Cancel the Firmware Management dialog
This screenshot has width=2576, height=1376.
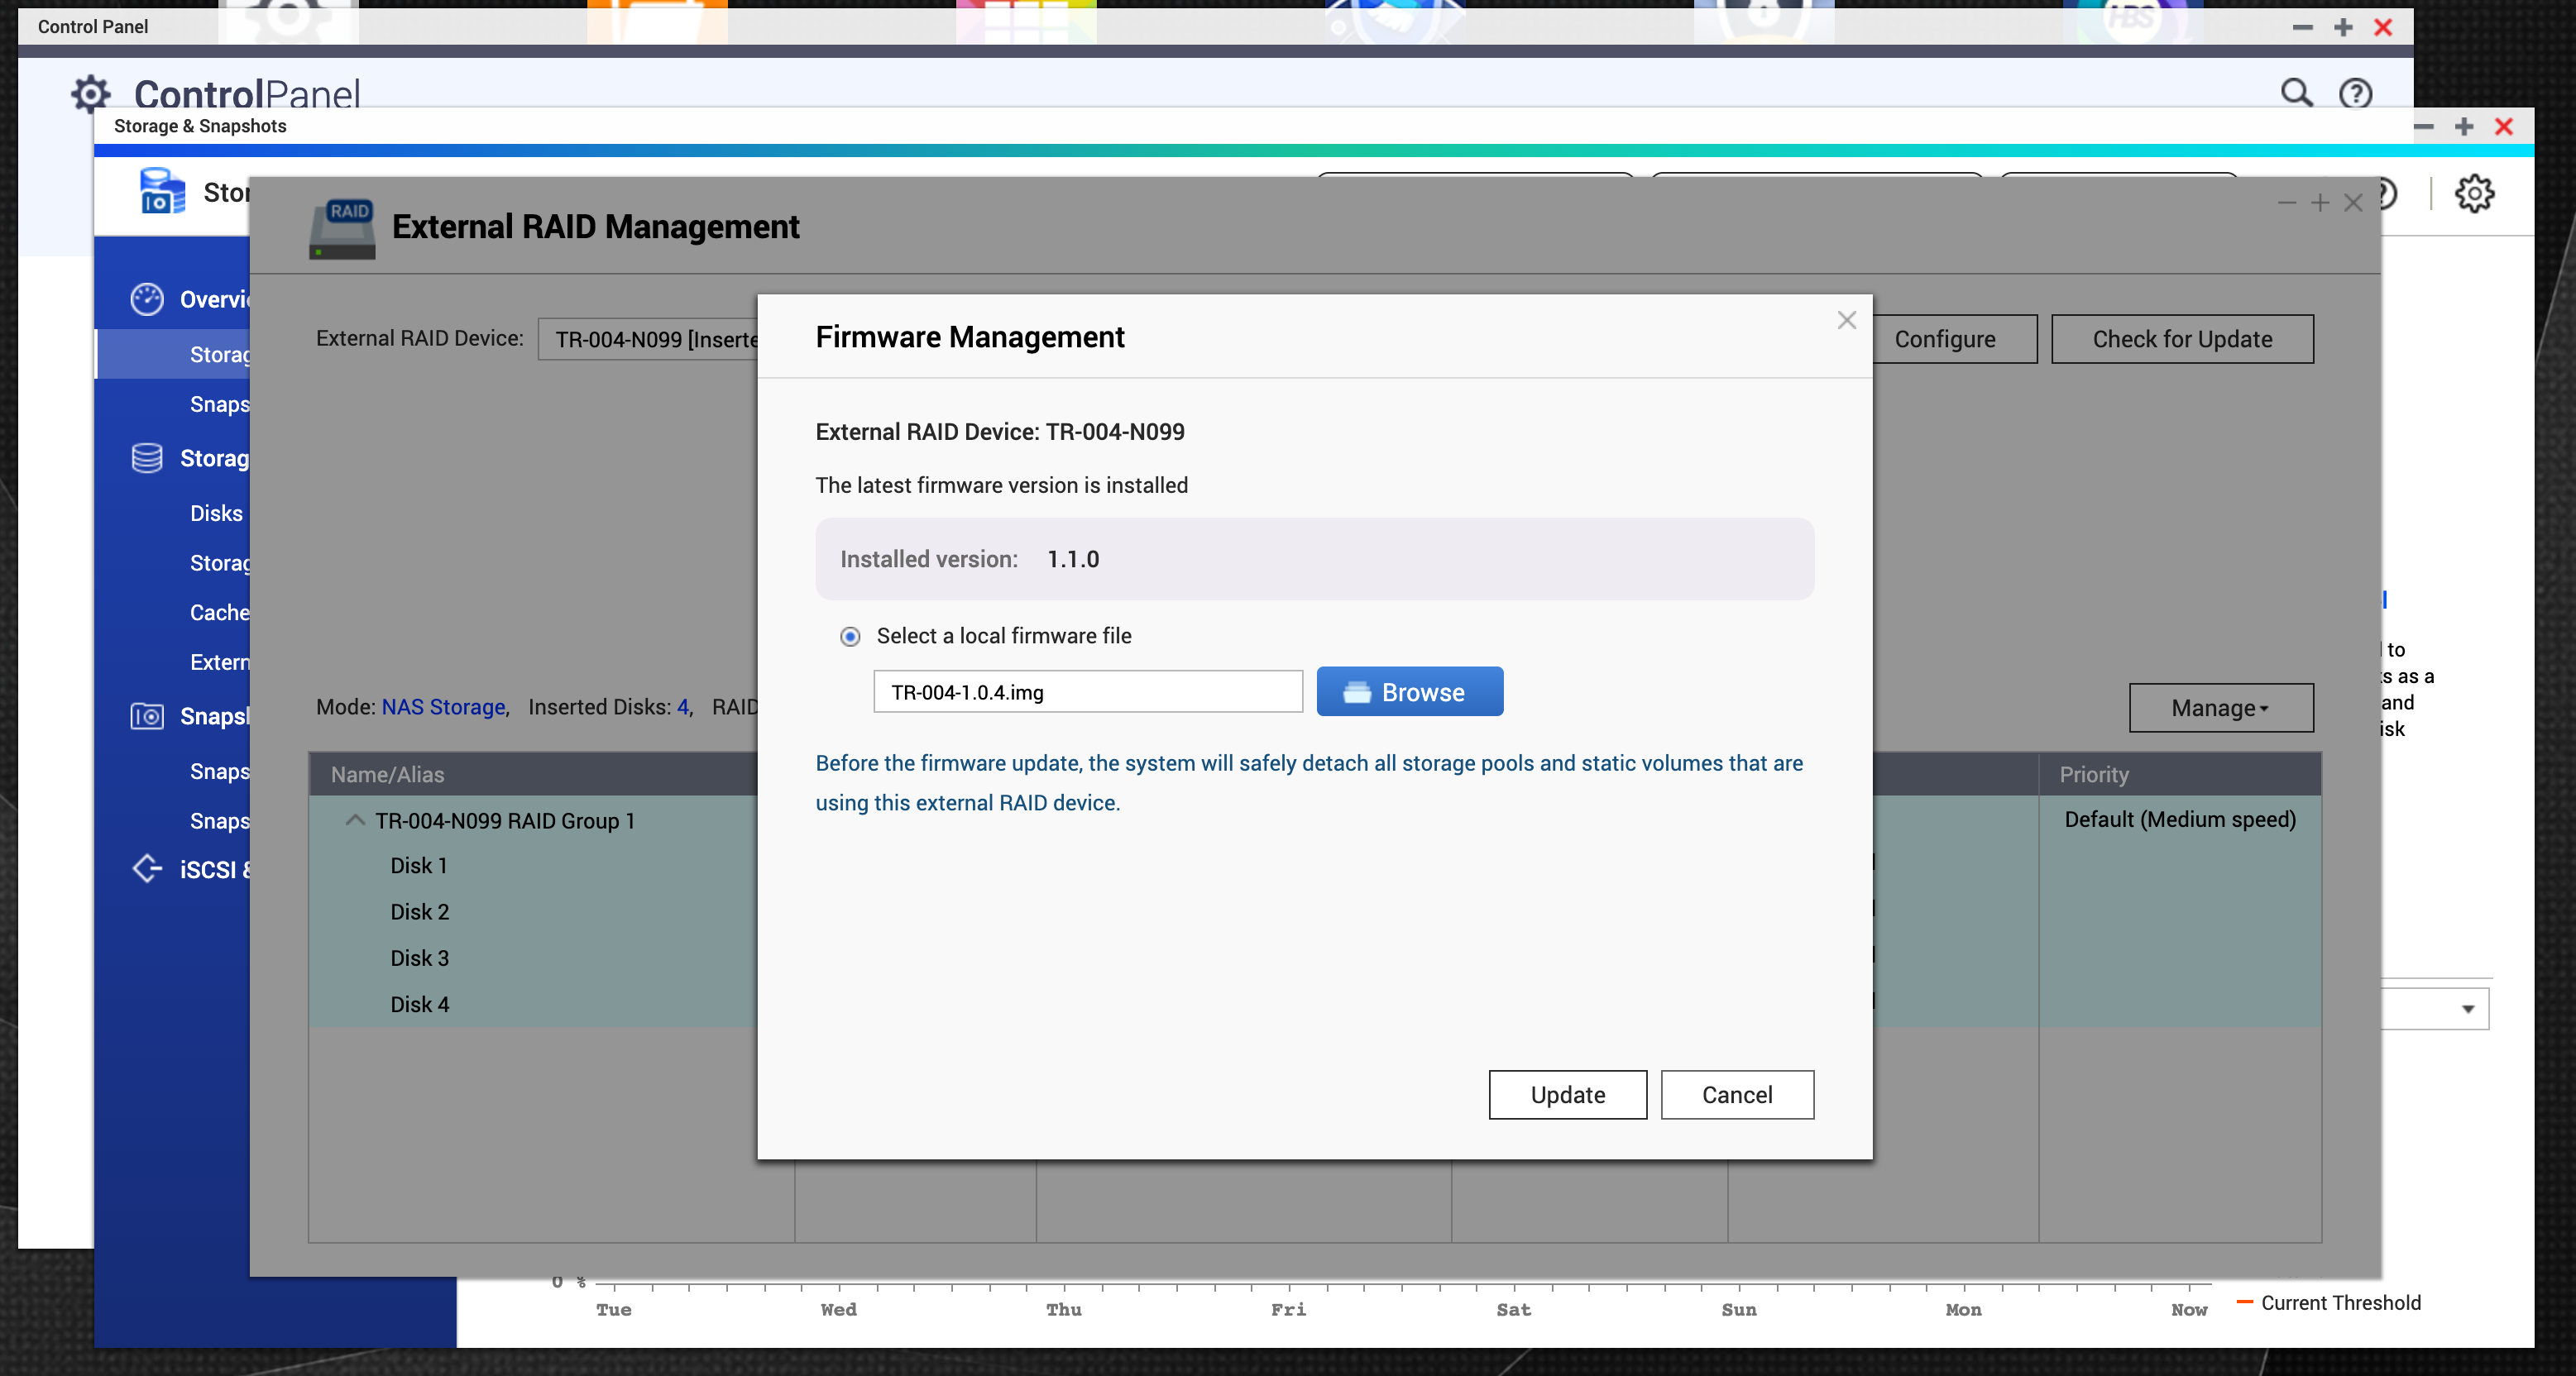(1737, 1095)
